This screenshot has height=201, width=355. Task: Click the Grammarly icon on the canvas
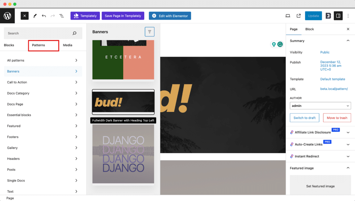(280, 44)
